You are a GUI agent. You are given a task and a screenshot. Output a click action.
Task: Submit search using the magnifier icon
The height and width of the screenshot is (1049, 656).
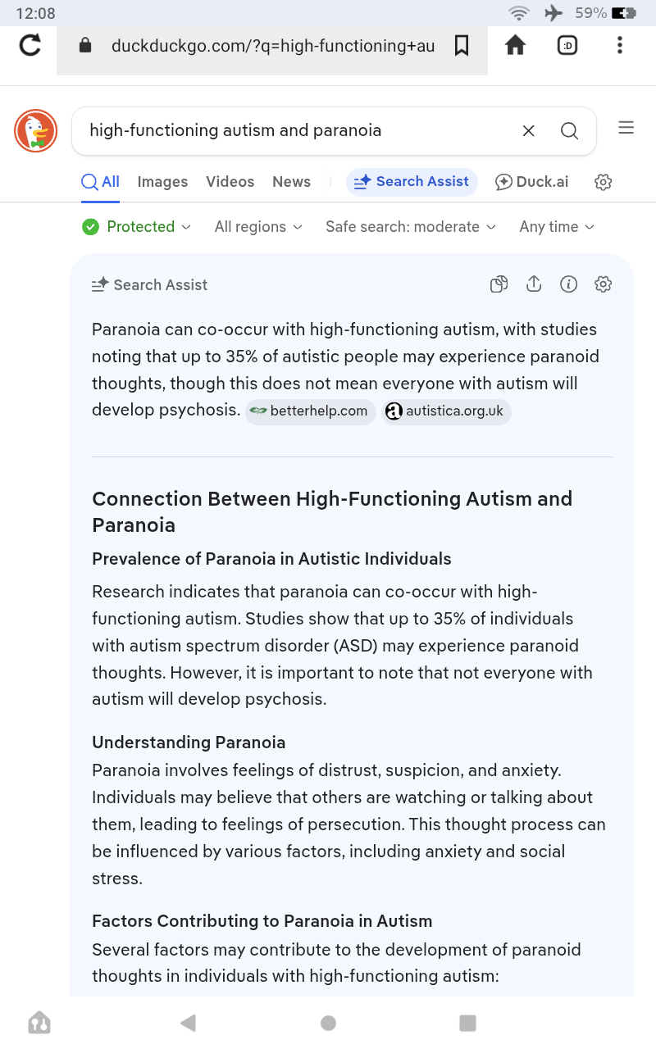point(569,130)
